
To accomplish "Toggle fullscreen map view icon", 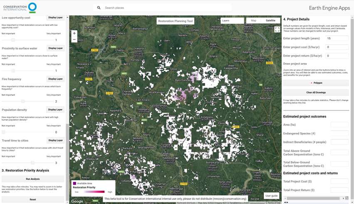I will coord(277,29).
